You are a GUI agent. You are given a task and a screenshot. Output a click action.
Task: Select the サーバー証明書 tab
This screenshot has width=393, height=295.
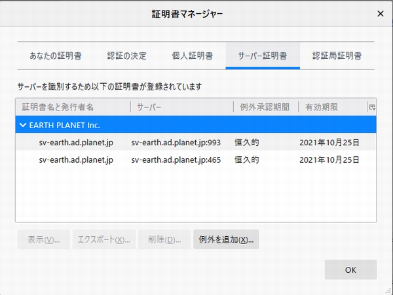(263, 56)
